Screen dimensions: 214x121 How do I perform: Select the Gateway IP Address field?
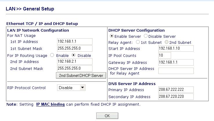(x=176, y=62)
